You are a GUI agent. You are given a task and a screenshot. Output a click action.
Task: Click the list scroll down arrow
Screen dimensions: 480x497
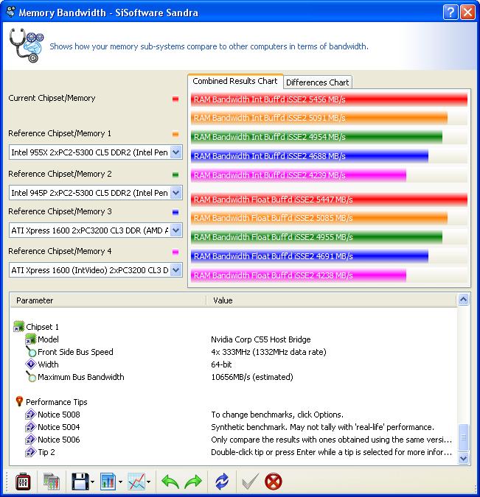coord(464,458)
